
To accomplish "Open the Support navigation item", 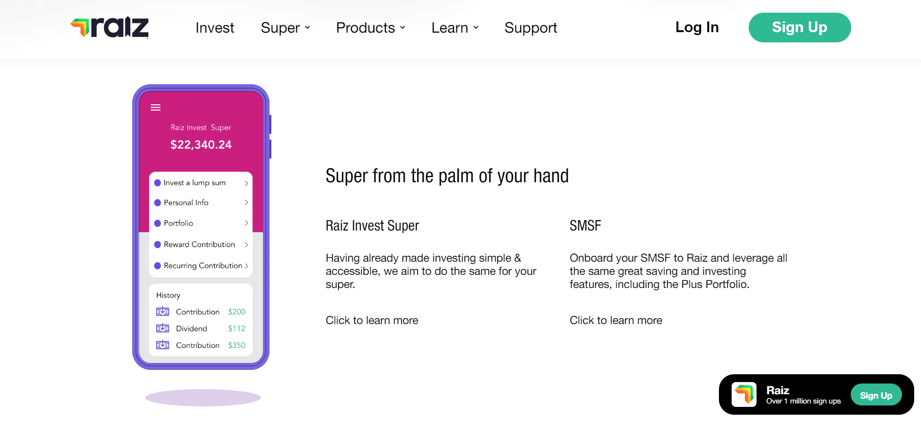I will tap(531, 28).
